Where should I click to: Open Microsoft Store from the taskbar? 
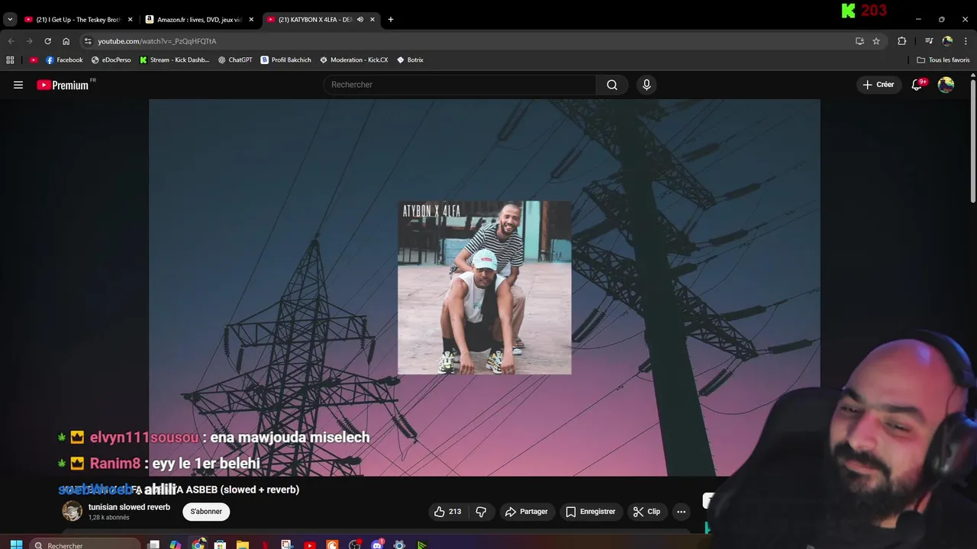click(x=220, y=544)
